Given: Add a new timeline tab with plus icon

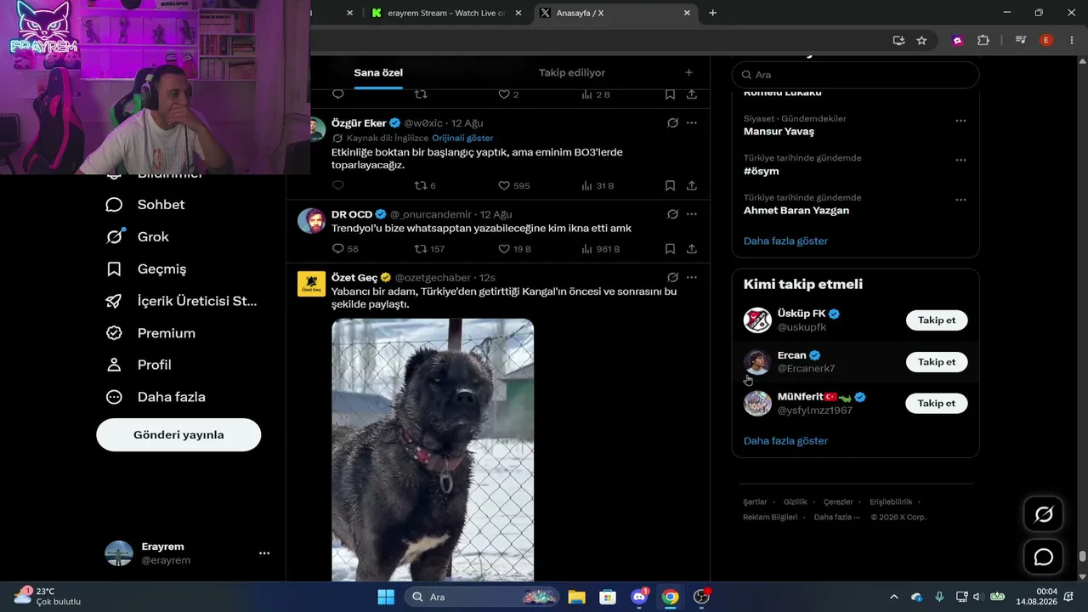Looking at the screenshot, I should (688, 72).
